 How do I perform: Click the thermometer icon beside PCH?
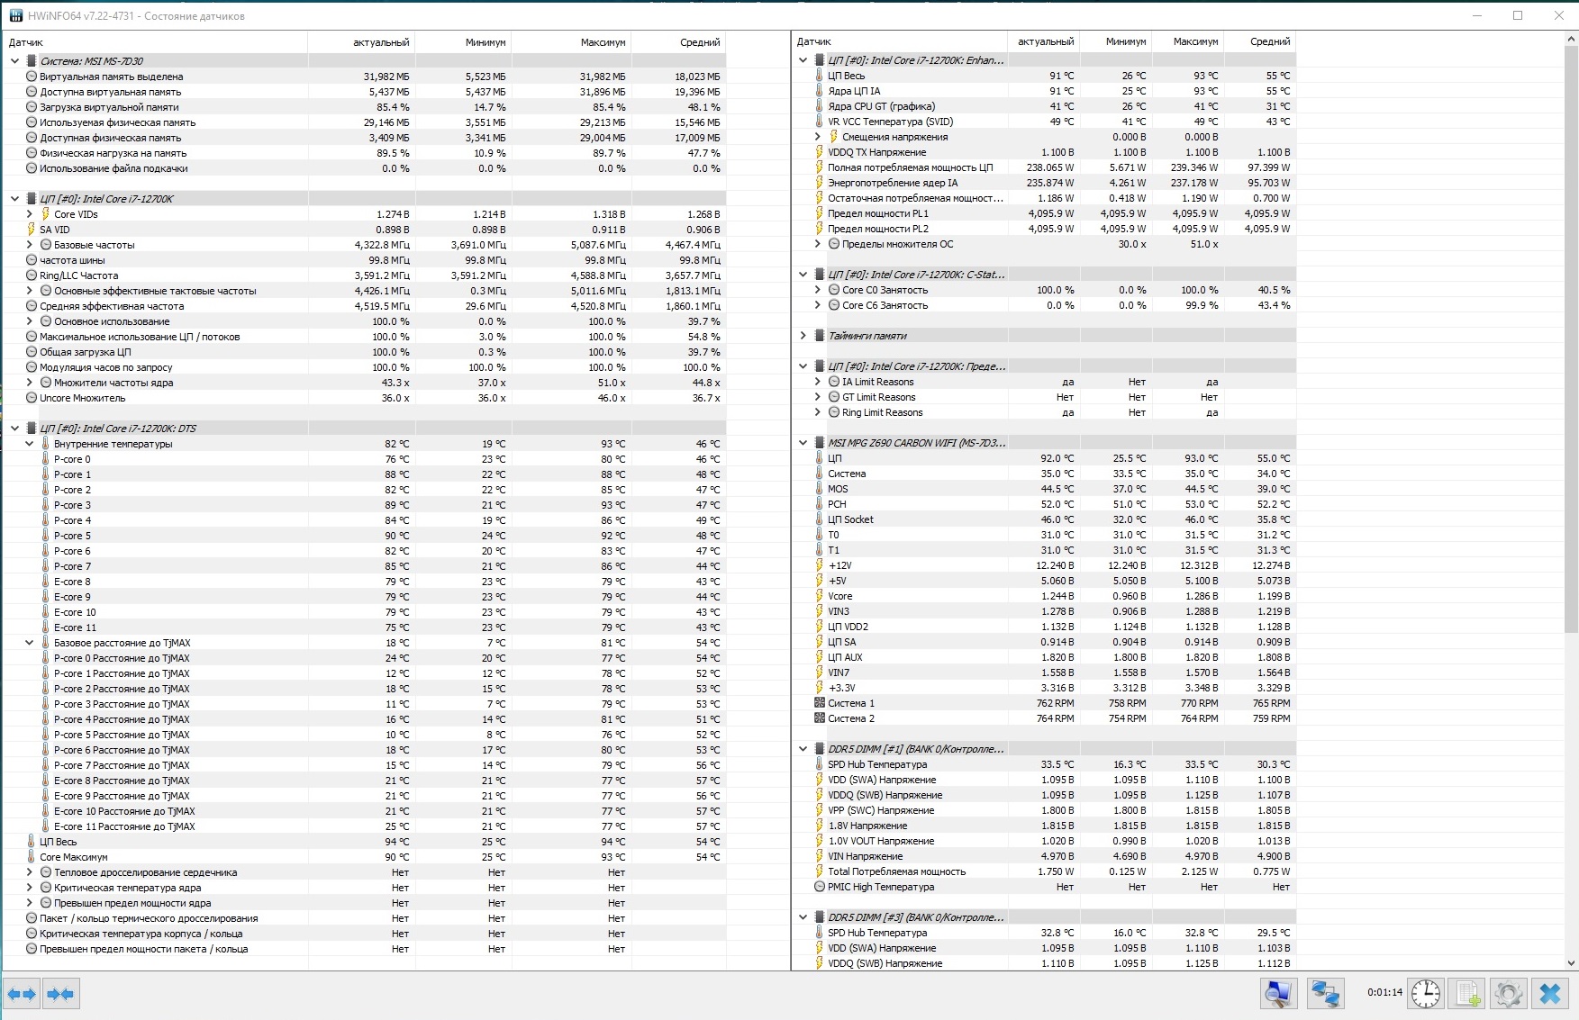[819, 504]
